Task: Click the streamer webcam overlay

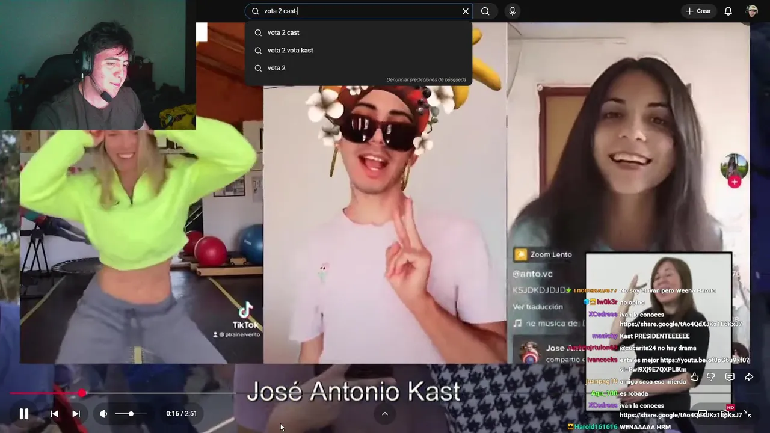Action: tap(98, 65)
